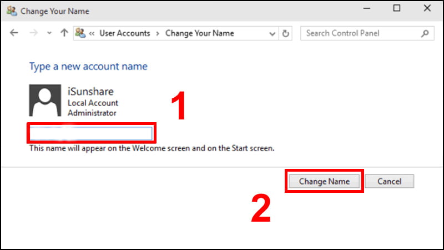The image size is (444, 250).
Task: Click the Administrator label
Action: pos(92,113)
